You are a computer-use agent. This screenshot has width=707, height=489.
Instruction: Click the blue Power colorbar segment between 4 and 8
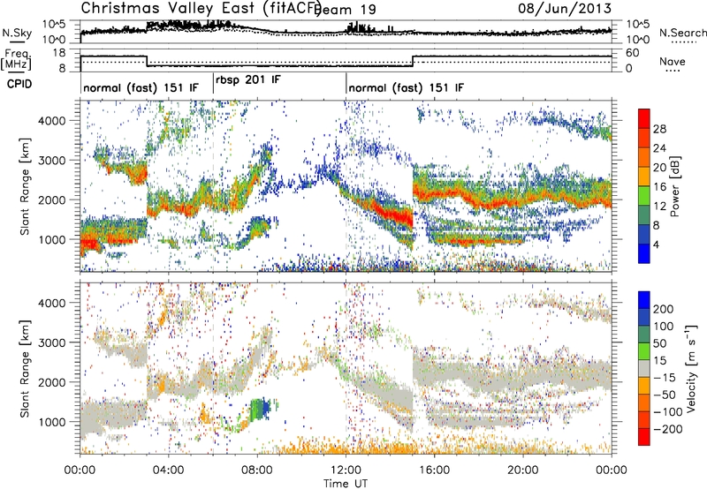point(644,234)
